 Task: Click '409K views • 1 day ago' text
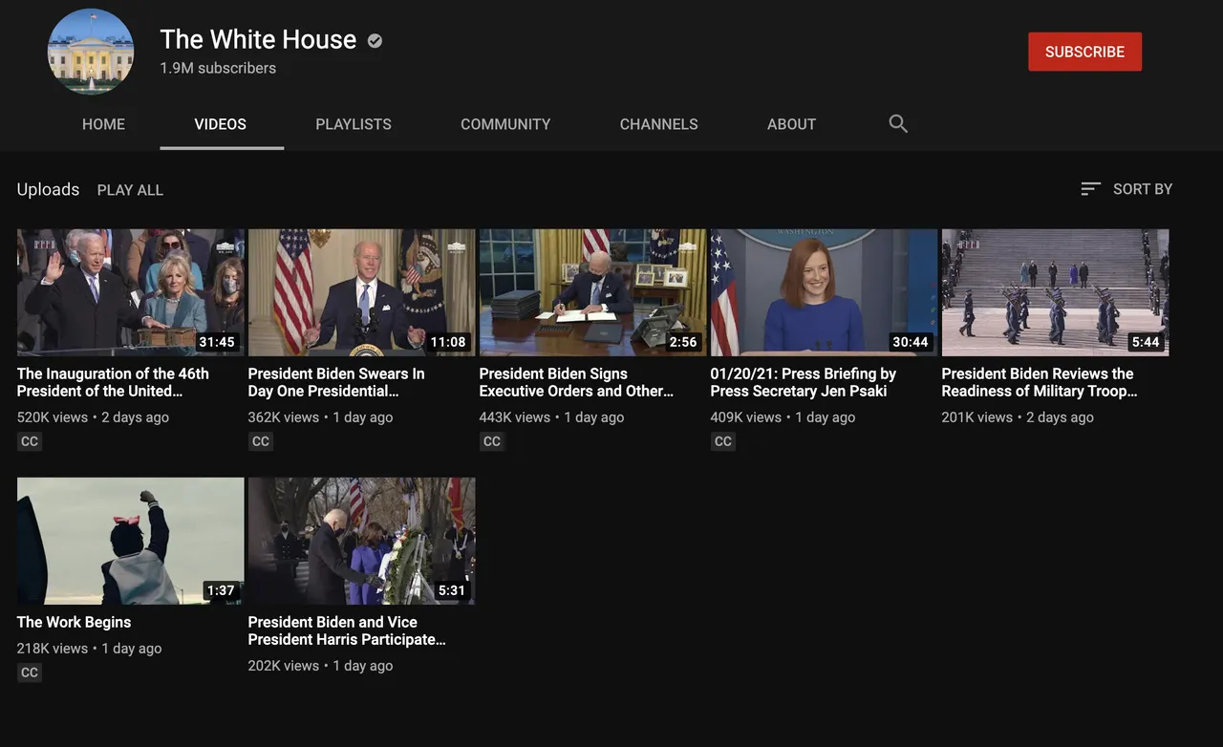[x=783, y=417]
